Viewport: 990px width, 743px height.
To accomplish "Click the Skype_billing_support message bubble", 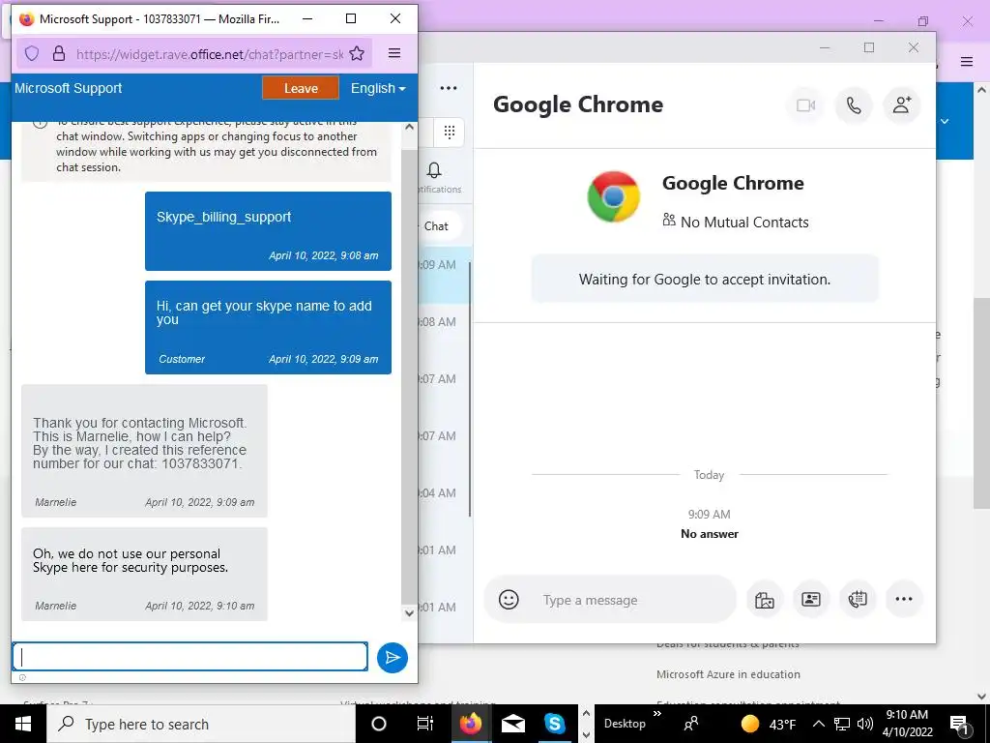I will pyautogui.click(x=269, y=231).
